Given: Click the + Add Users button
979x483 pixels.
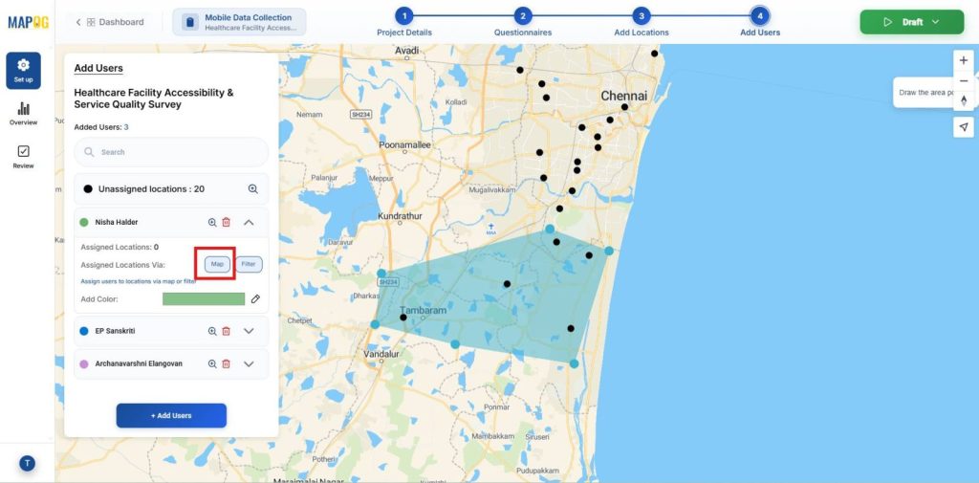Looking at the screenshot, I should pyautogui.click(x=171, y=415).
